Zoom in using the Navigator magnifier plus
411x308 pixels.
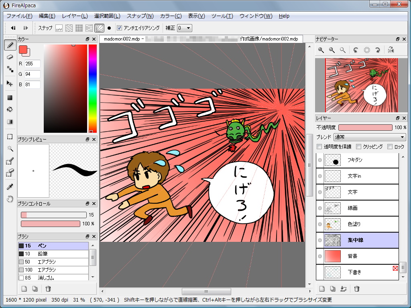[x=321, y=50]
